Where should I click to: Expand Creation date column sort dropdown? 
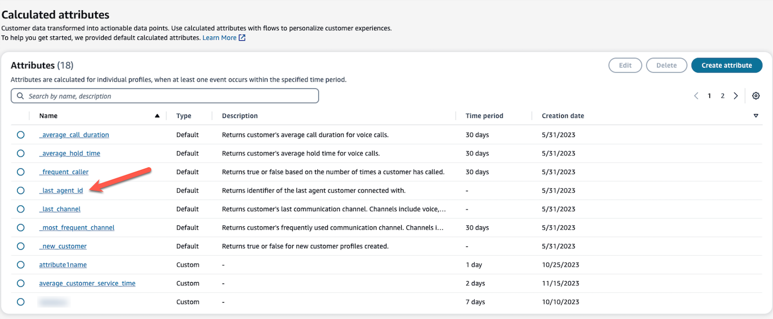click(756, 116)
